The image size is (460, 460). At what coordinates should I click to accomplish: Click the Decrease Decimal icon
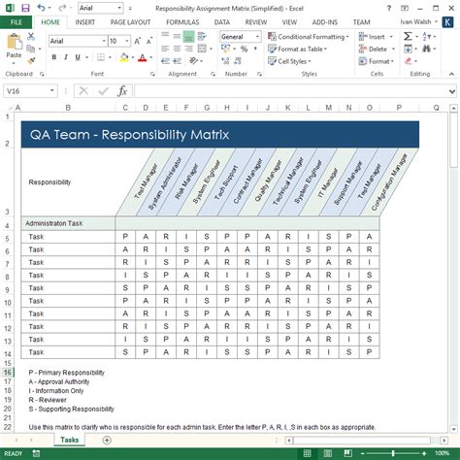238,61
